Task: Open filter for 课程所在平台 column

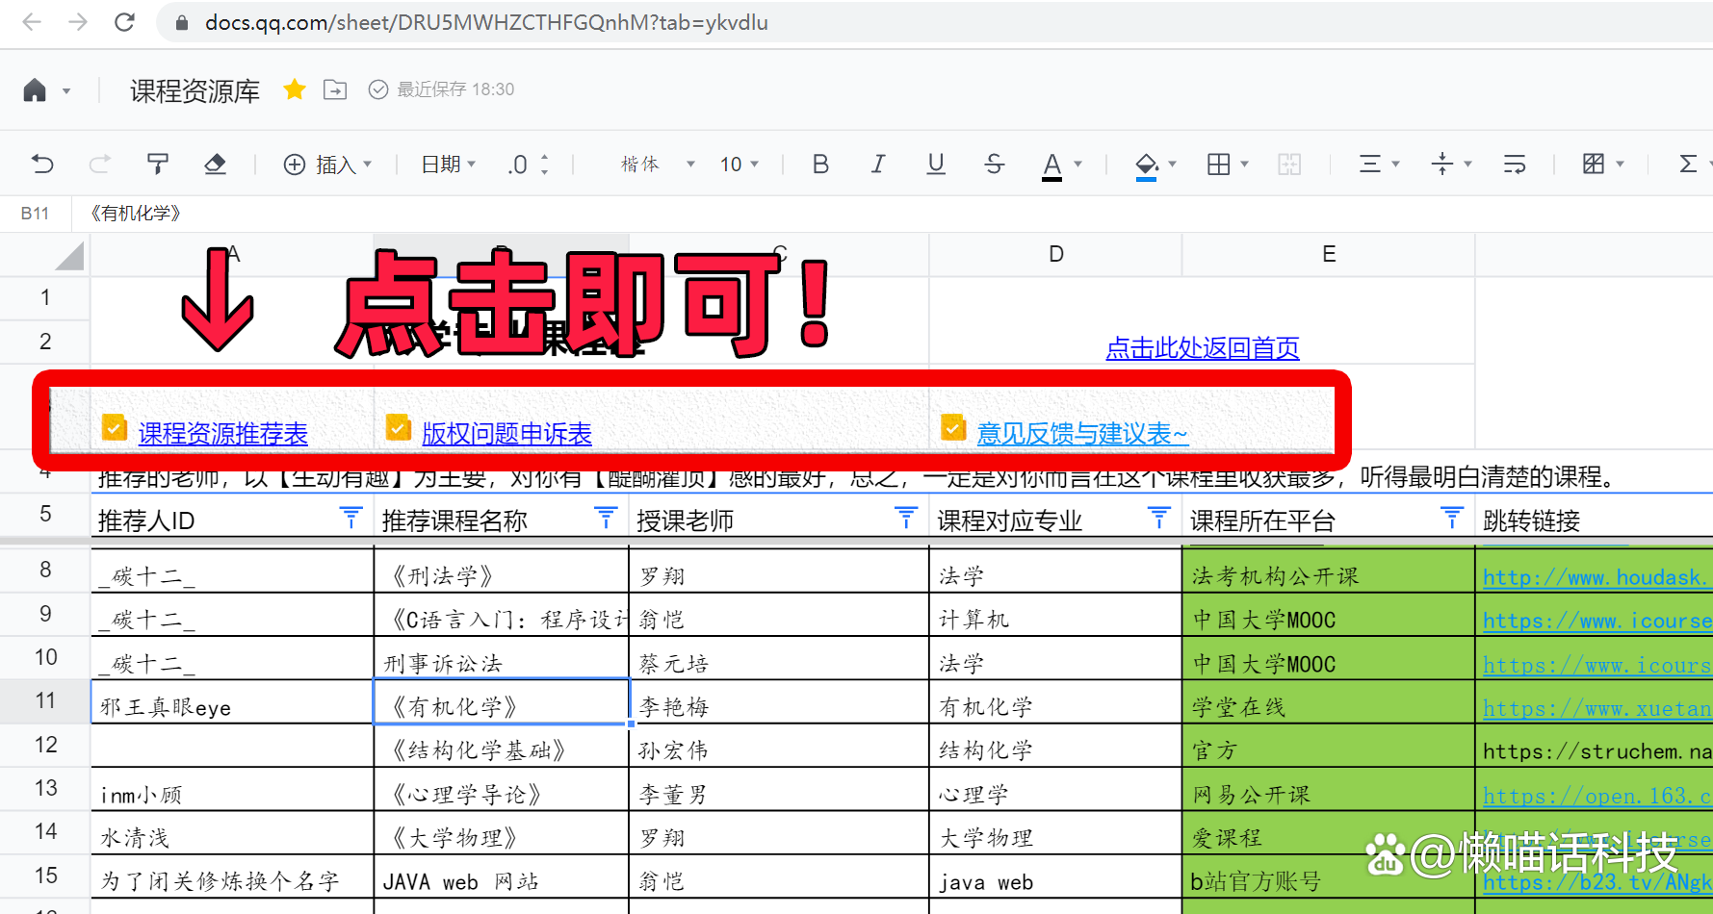Action: 1452,519
